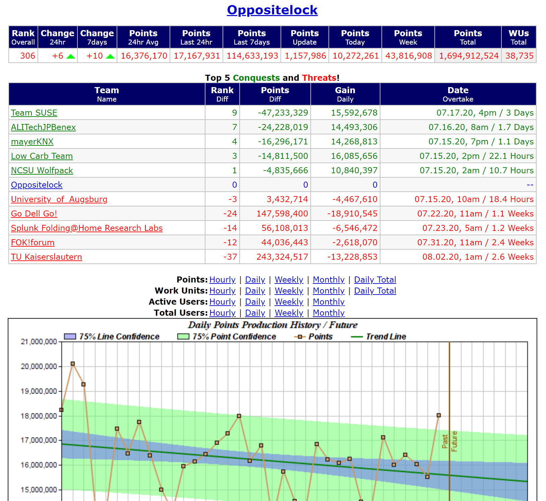Show Points Monthly chart
Viewport: 546px width, 501px height.
point(329,280)
